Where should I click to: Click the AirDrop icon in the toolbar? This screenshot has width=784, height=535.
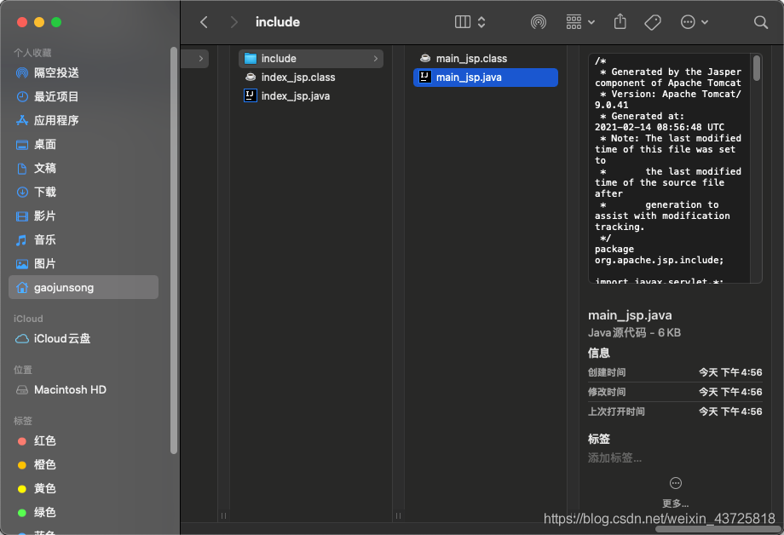pos(538,22)
